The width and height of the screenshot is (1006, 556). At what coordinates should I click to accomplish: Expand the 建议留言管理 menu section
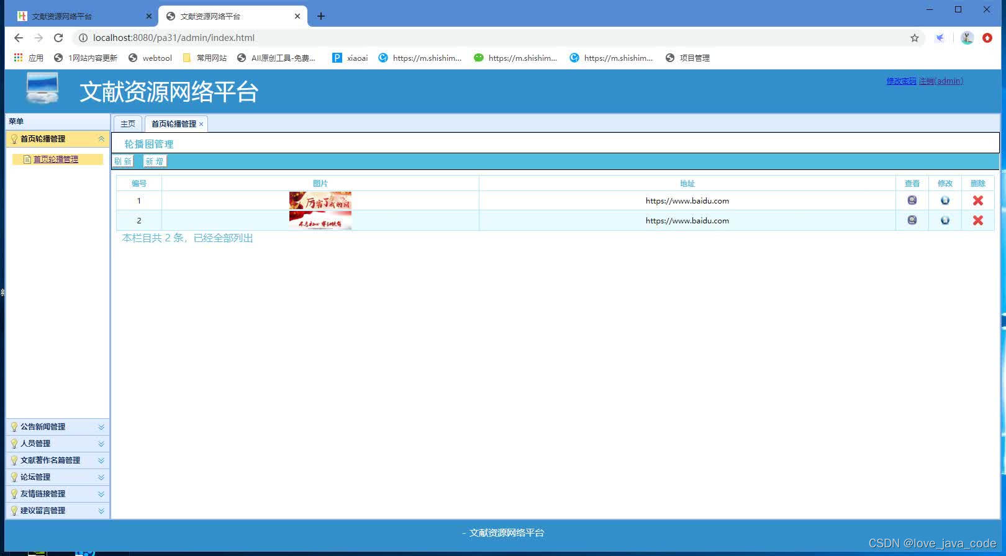coord(101,511)
